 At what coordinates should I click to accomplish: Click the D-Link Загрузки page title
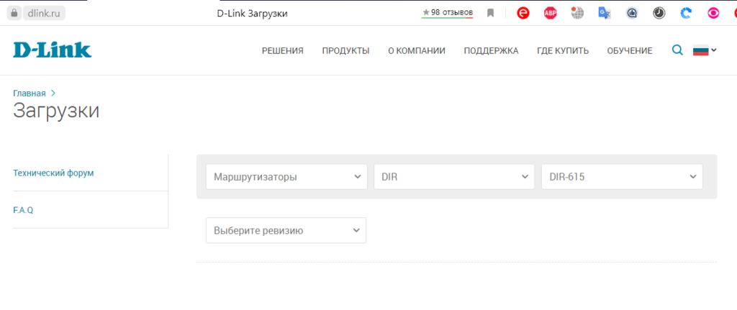253,14
